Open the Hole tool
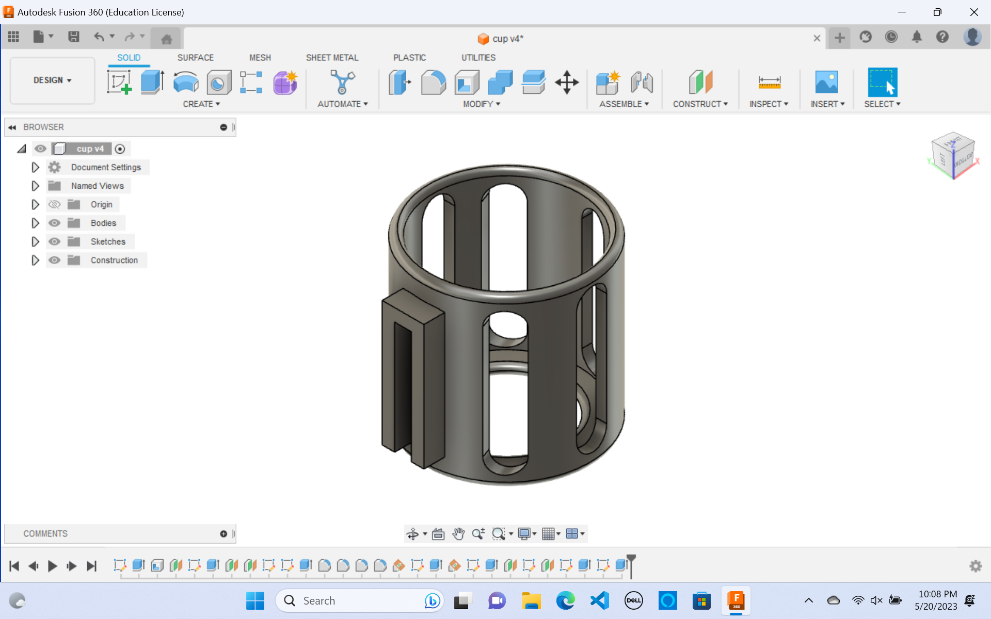 (218, 83)
